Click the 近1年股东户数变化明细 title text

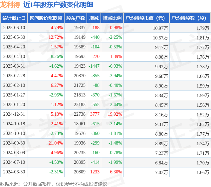[x=58, y=5]
